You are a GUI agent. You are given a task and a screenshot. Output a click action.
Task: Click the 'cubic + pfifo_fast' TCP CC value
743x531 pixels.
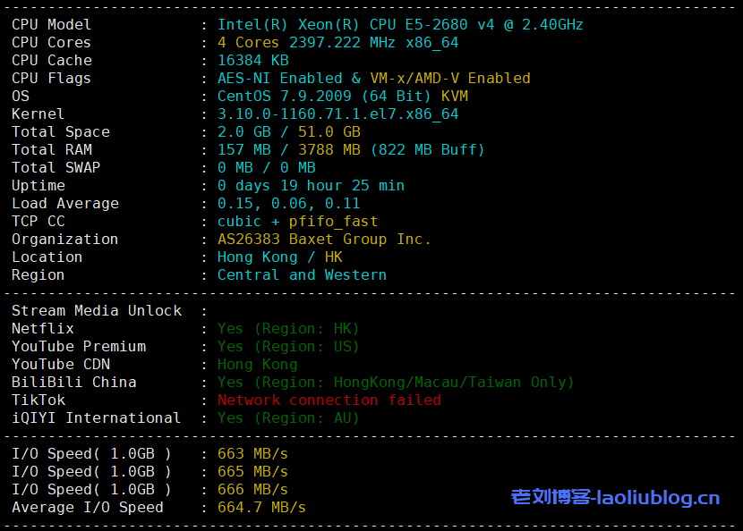tap(297, 222)
